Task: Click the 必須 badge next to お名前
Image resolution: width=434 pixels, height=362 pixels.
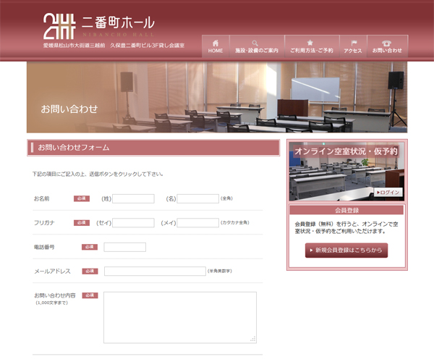Action: [82, 198]
